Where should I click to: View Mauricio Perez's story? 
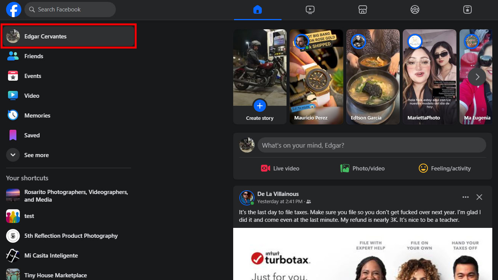pos(316,77)
